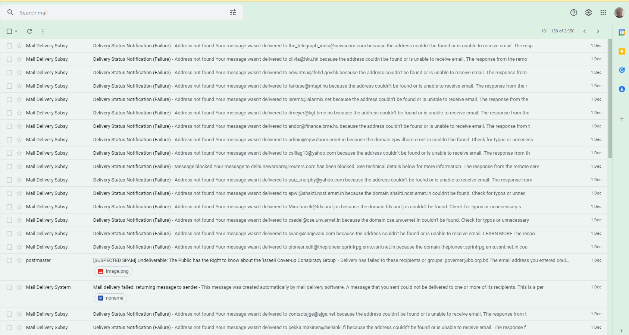Tick the select-all checkbox
Screen dimensions: 629x335
pyautogui.click(x=9, y=31)
